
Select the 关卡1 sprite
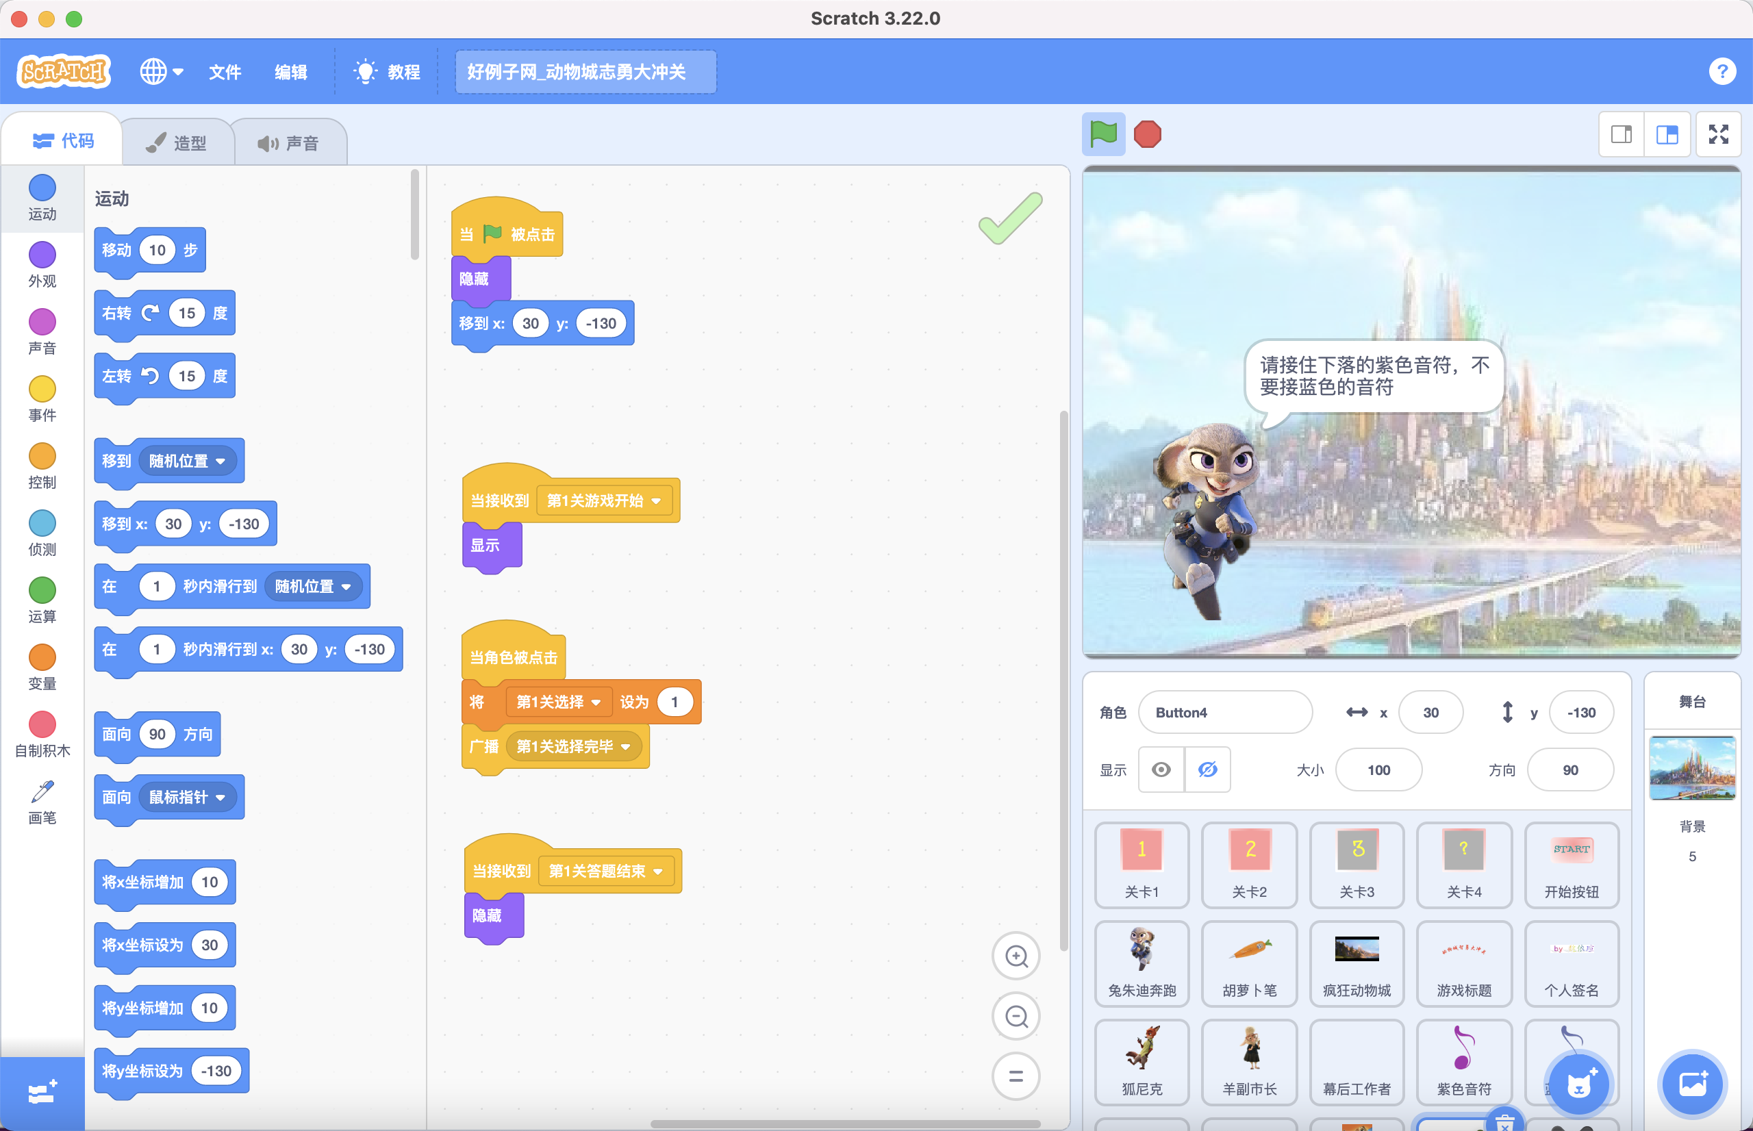click(x=1142, y=865)
